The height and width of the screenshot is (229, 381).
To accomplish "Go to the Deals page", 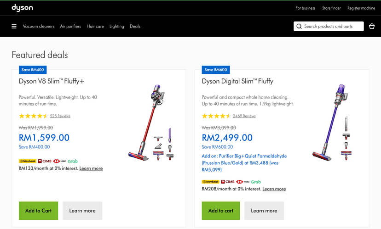I will 135,26.
